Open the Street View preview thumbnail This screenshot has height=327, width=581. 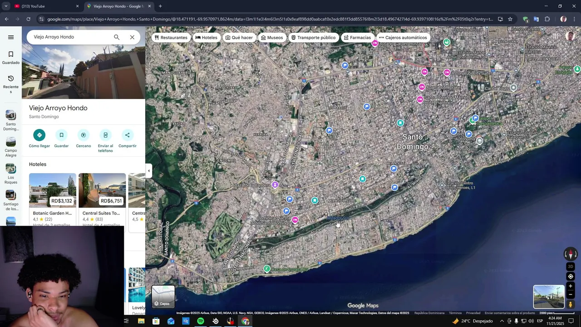(549, 297)
